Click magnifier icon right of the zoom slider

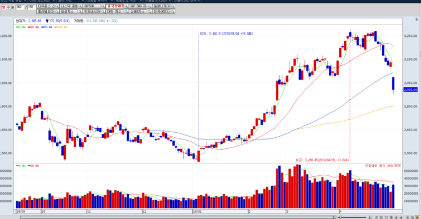pyautogui.click(x=370, y=217)
